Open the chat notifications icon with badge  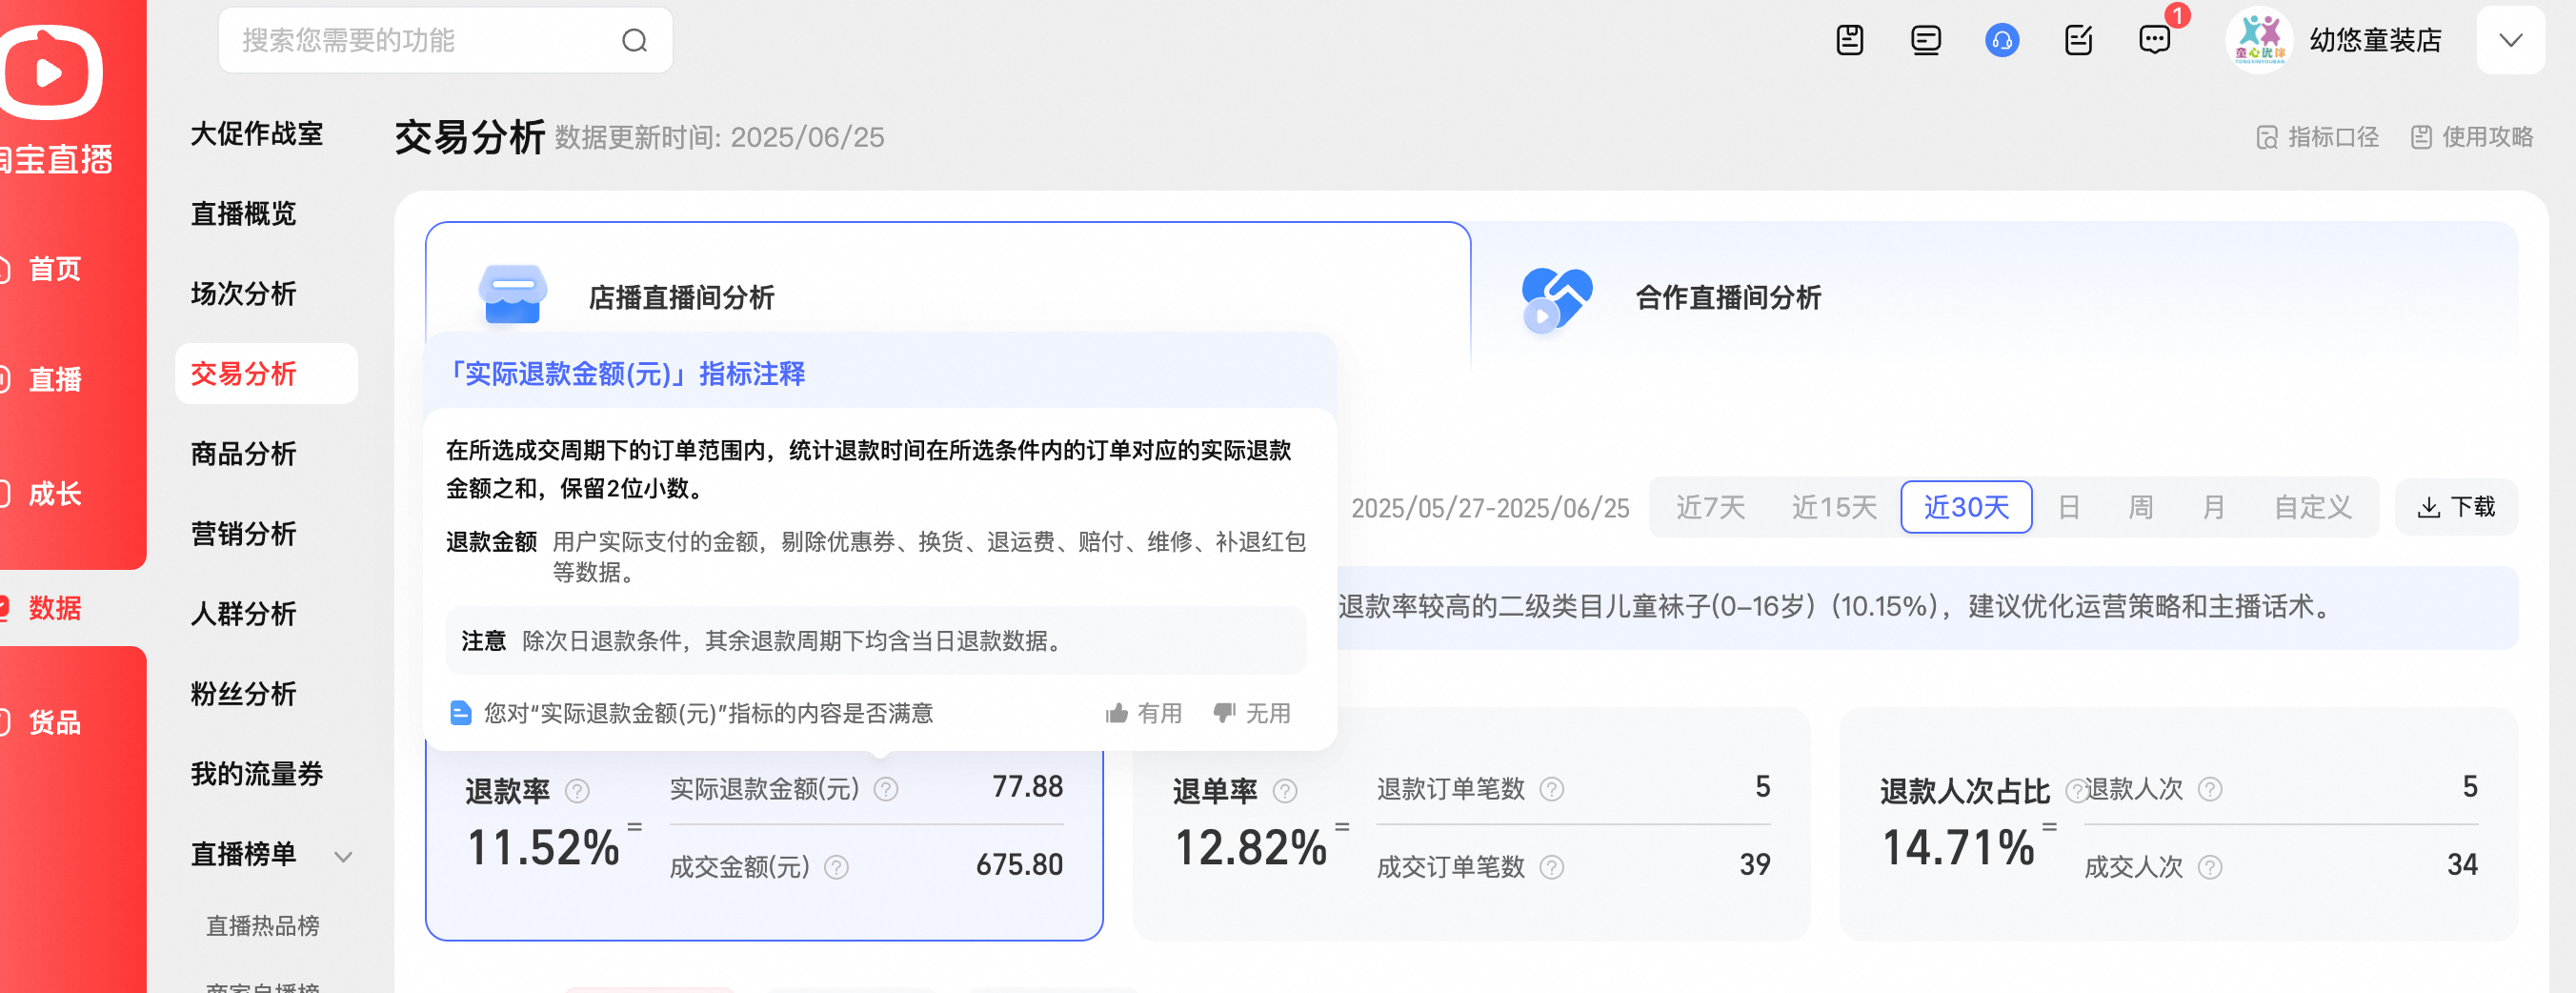click(x=2154, y=40)
